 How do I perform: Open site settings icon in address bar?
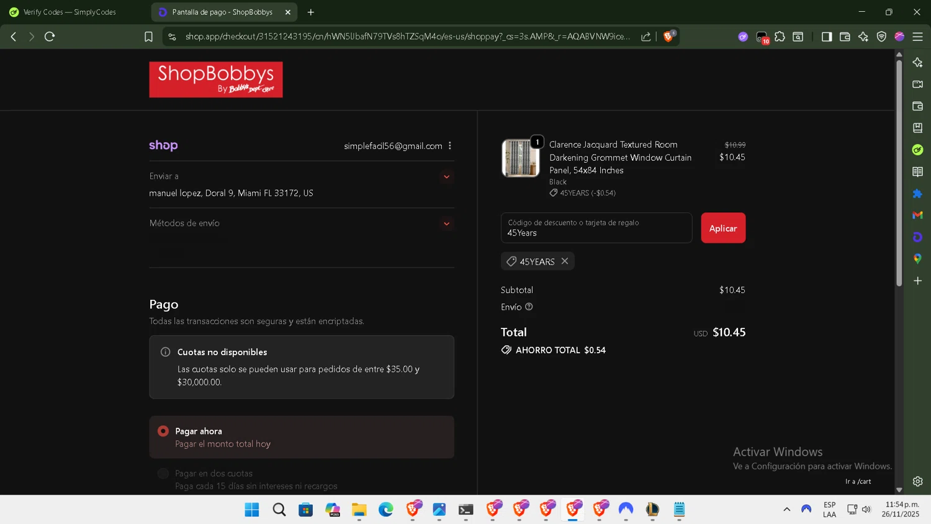pyautogui.click(x=172, y=37)
